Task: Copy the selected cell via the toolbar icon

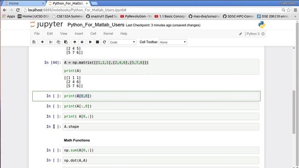Action: pos(58,42)
